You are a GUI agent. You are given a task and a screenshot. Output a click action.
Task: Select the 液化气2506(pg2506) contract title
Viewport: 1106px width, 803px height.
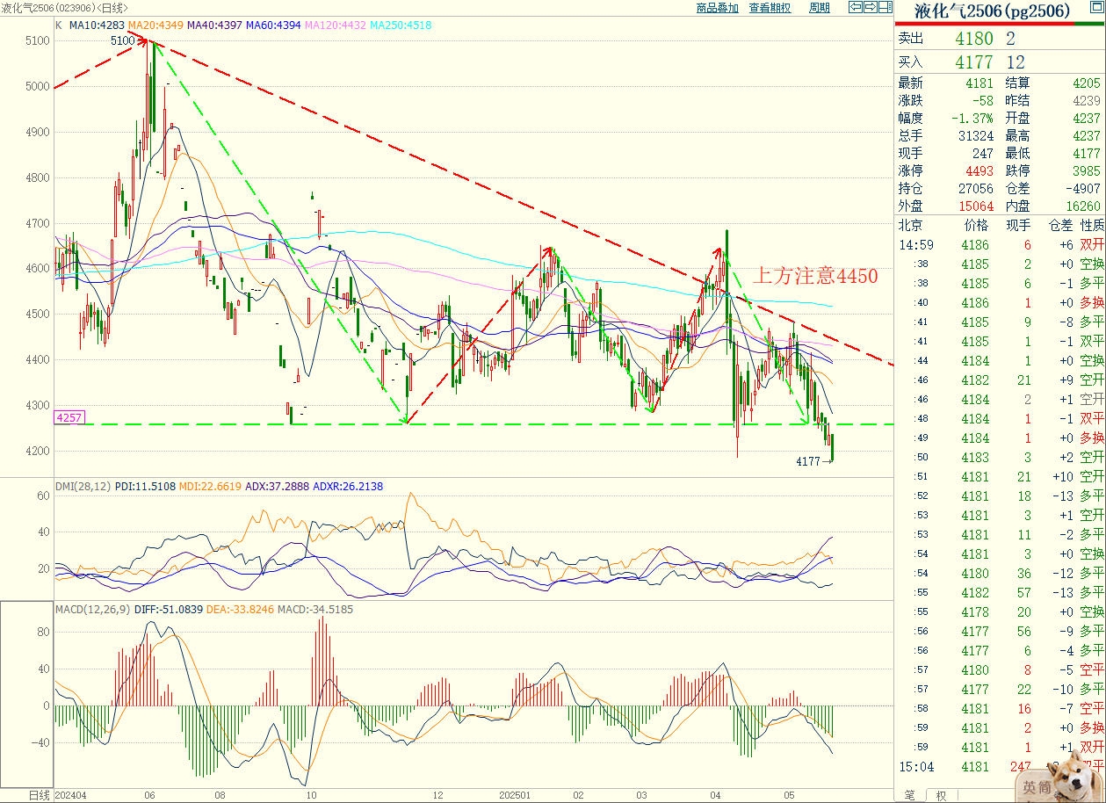click(x=993, y=11)
